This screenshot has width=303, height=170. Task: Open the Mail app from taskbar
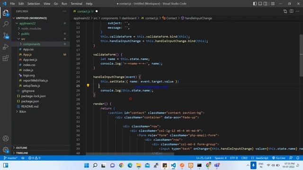(147, 165)
